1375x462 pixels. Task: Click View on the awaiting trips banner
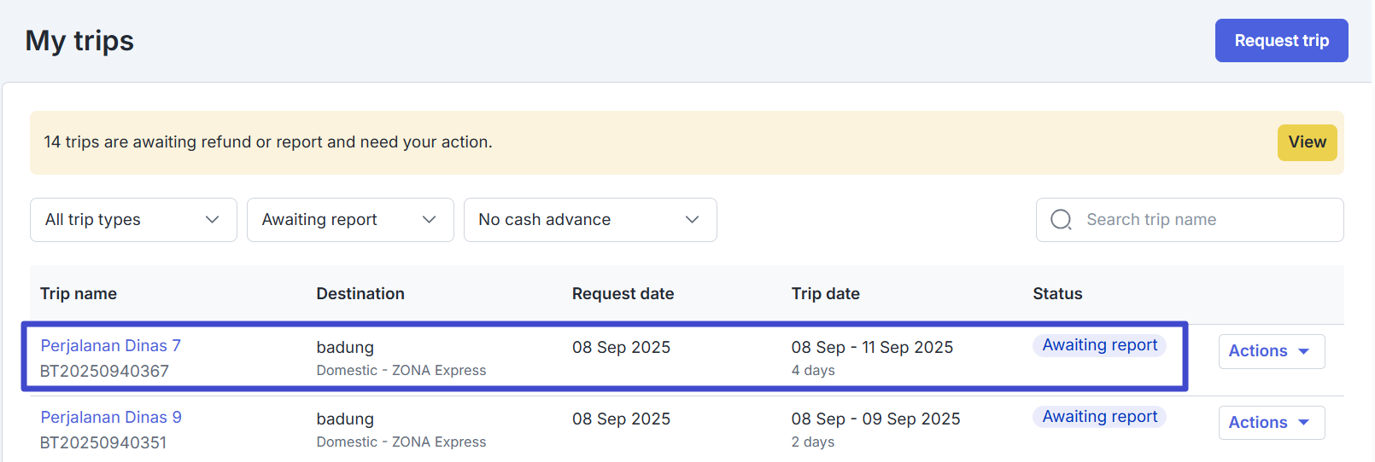click(1307, 142)
